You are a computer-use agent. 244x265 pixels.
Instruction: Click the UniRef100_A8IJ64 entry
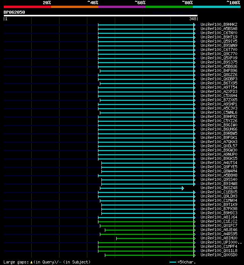(x=219, y=217)
